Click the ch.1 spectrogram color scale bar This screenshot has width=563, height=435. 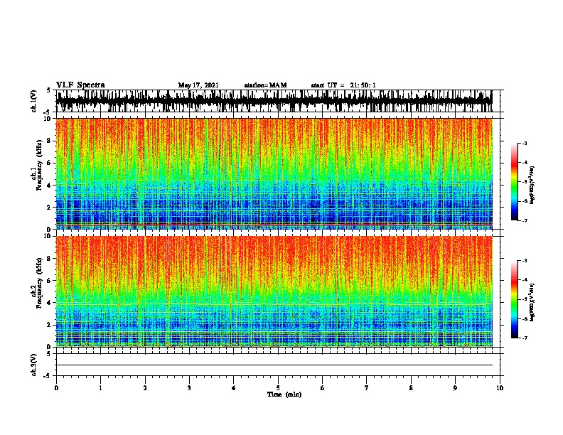click(x=514, y=182)
